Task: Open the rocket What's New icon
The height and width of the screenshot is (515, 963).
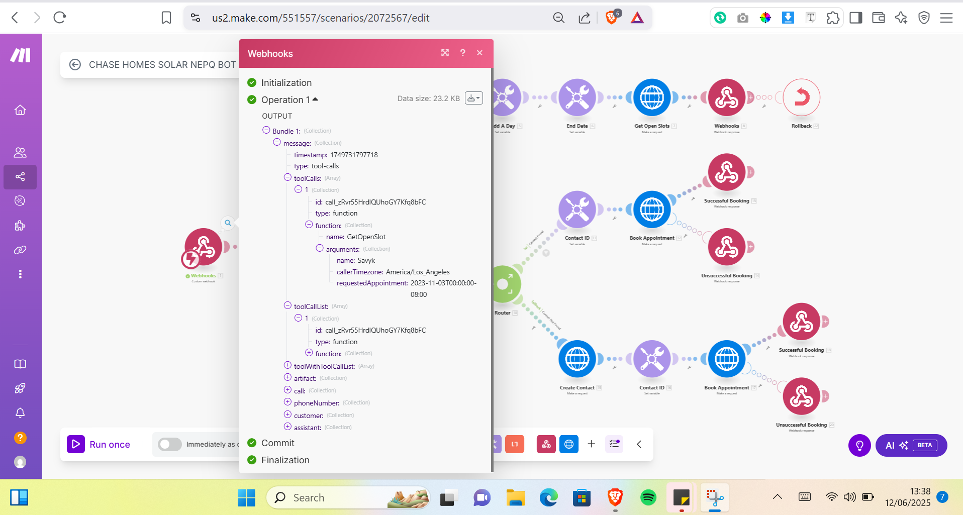Action: (x=20, y=388)
